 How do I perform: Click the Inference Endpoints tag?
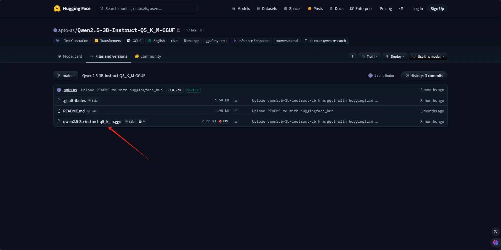point(251,41)
